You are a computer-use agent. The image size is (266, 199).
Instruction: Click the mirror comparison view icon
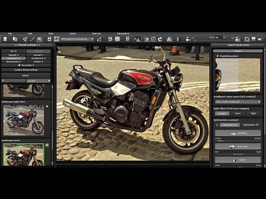coord(169,39)
